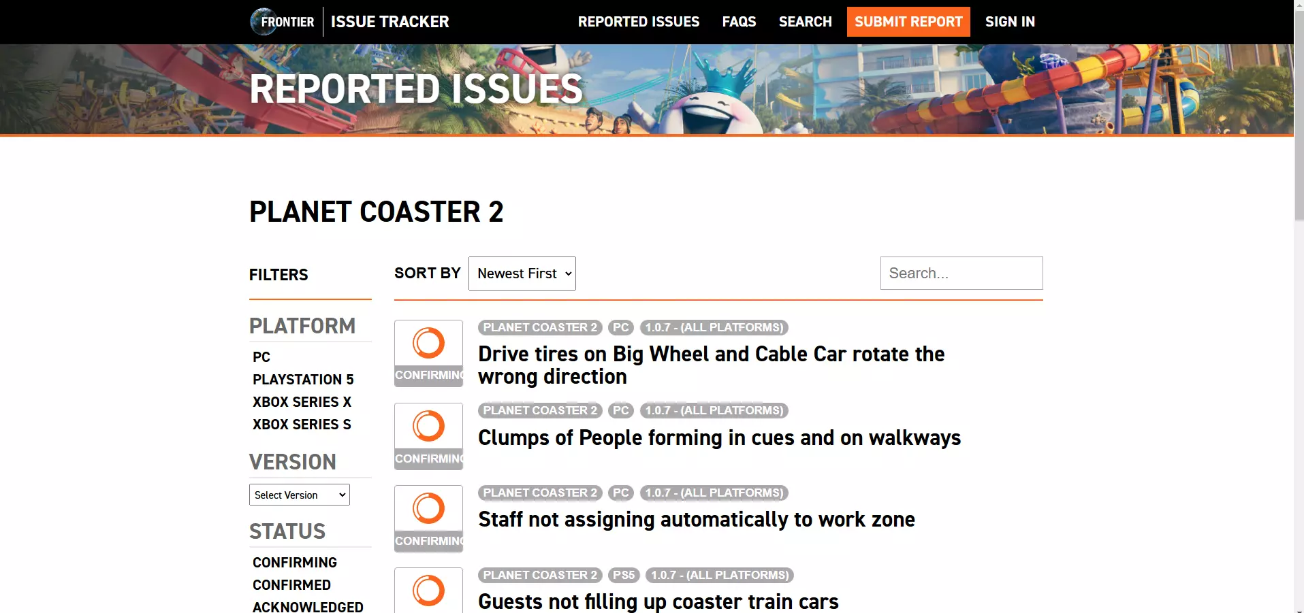Click the 1.0.7 version tag on Guests issue

click(720, 575)
